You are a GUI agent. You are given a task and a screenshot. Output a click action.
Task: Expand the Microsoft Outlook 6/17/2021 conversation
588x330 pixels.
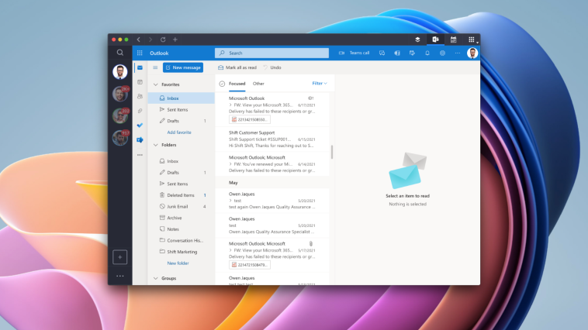[x=230, y=105]
